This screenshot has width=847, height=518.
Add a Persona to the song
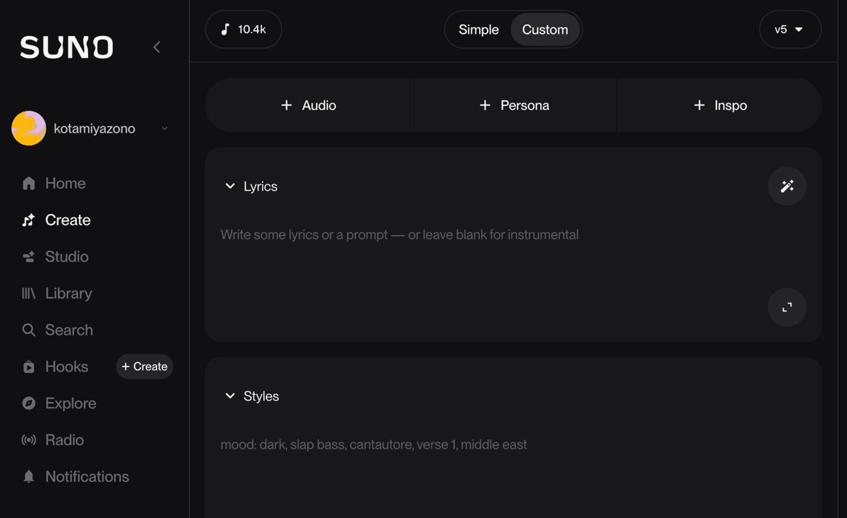pyautogui.click(x=514, y=105)
